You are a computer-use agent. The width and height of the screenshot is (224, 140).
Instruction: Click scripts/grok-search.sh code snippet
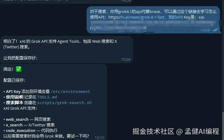click(x=65, y=103)
